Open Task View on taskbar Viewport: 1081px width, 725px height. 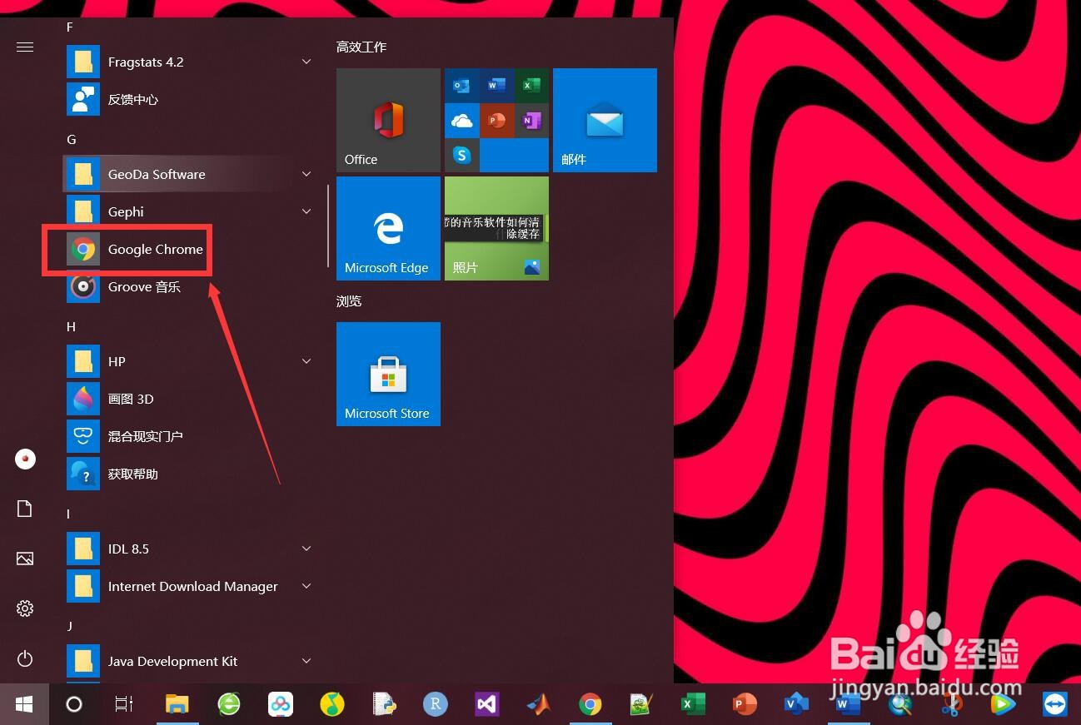(x=124, y=704)
